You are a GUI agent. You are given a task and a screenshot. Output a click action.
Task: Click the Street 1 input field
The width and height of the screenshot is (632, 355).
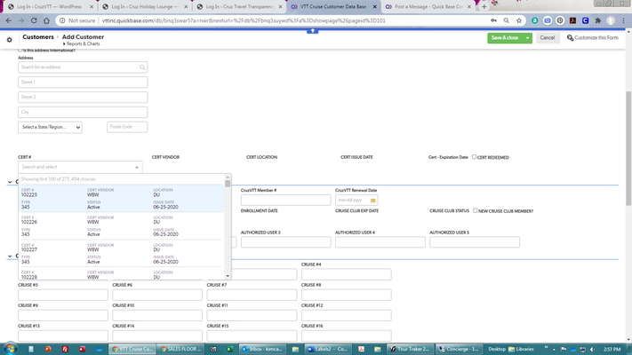click(83, 83)
